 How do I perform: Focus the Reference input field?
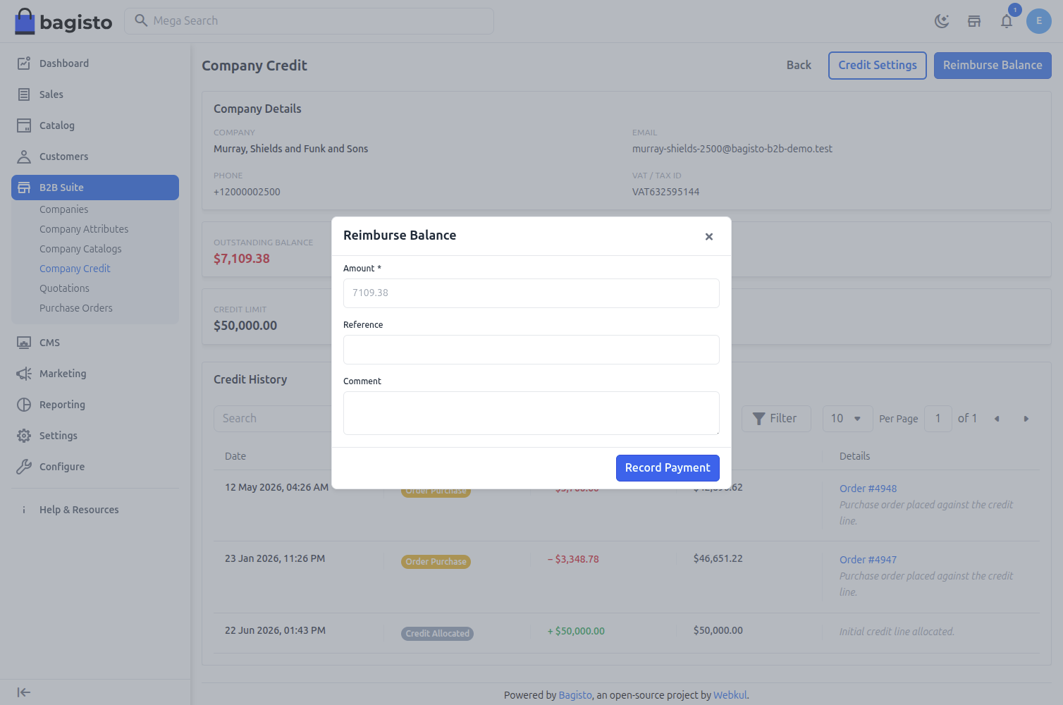531,350
